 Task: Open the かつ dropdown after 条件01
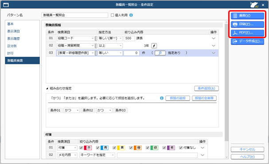71,110
